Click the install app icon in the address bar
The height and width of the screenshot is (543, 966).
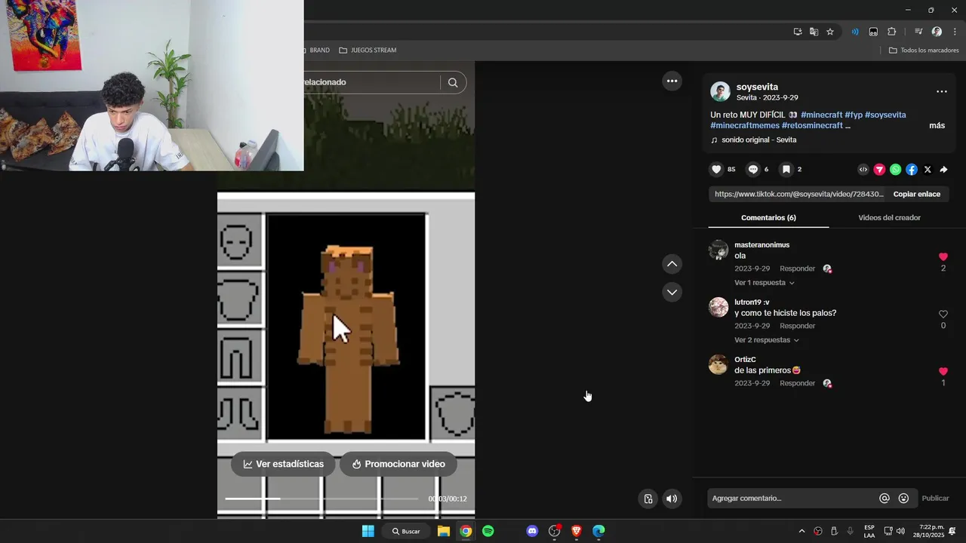coord(798,32)
